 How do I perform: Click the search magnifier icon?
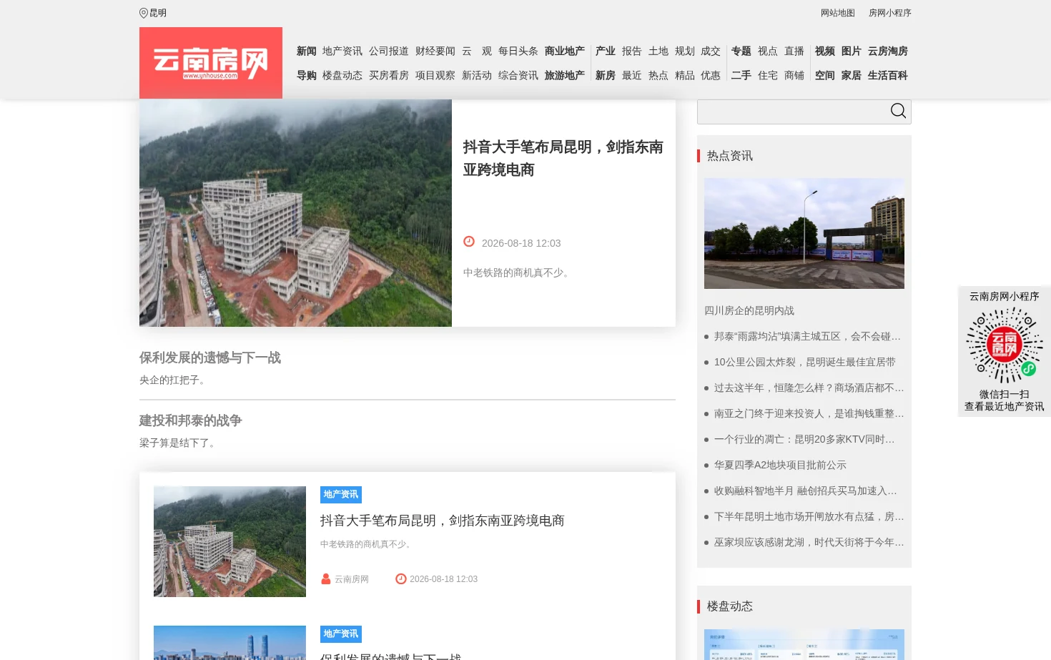coord(898,111)
